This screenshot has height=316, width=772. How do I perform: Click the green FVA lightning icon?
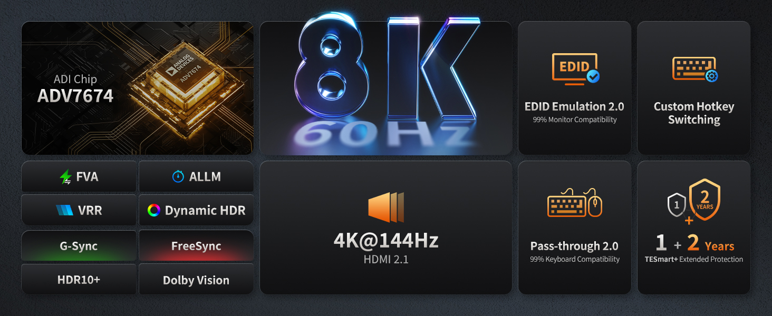click(66, 177)
